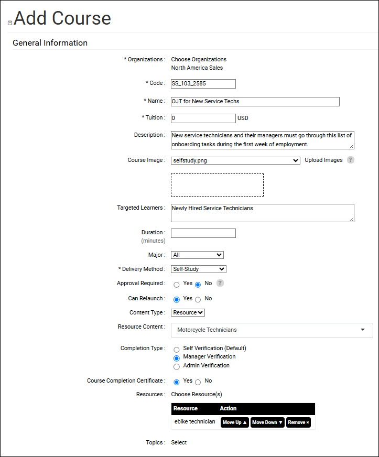The image size is (379, 457).
Task: Focus the Duration minutes input field
Action: 203,233
